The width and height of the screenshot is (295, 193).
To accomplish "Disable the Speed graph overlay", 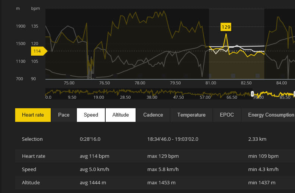I will [x=91, y=115].
